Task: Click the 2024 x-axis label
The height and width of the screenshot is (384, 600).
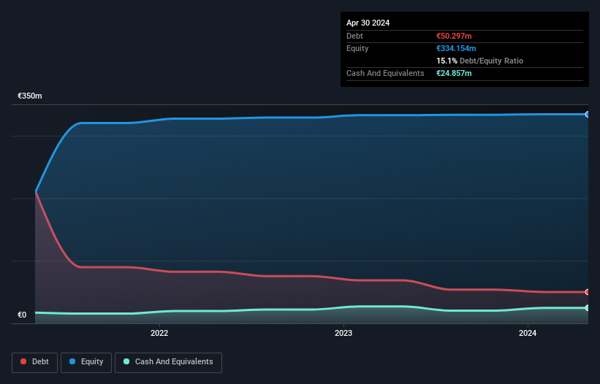Action: click(528, 333)
